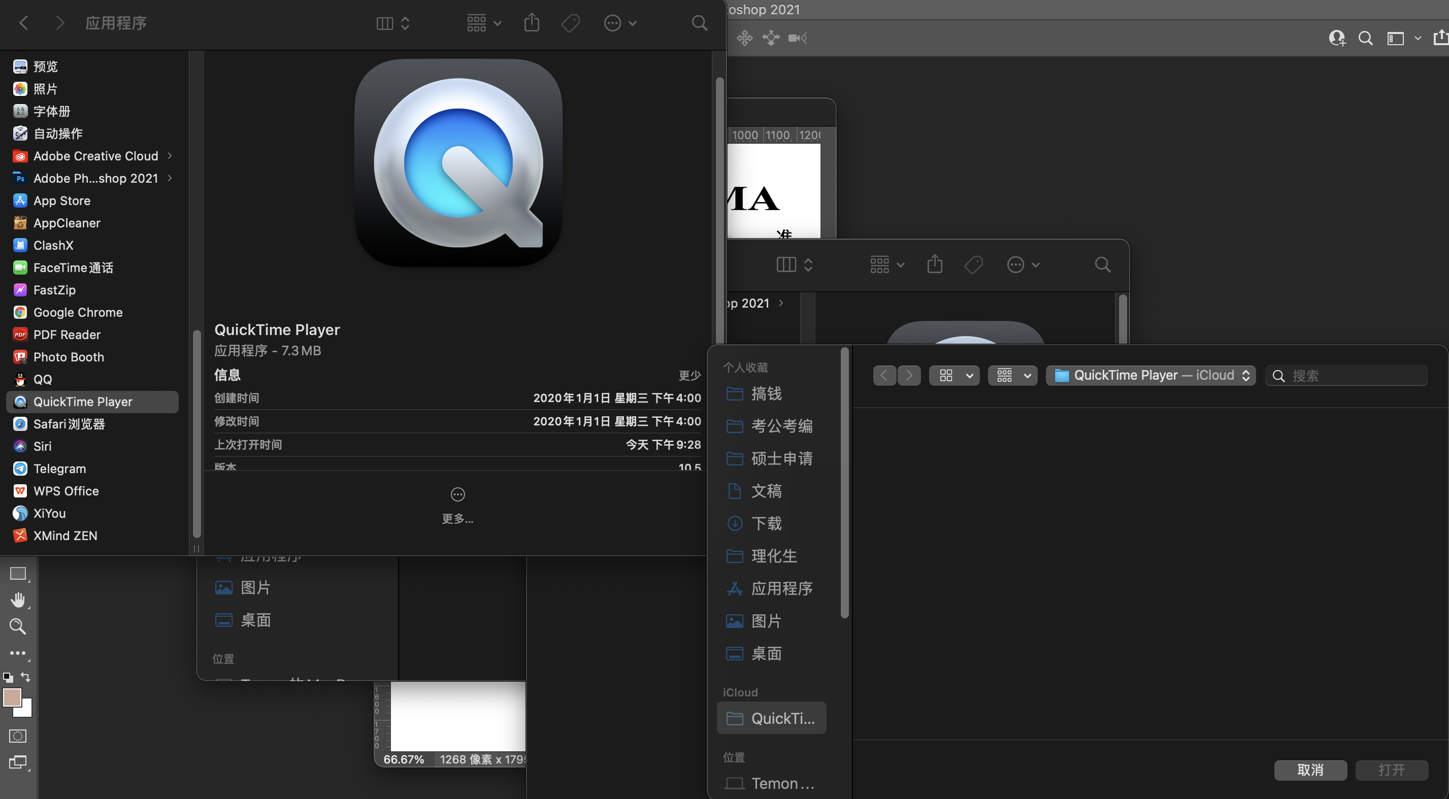This screenshot has height=799, width=1449.
Task: Open the icon view mode dropdown in dialog
Action: click(x=954, y=376)
